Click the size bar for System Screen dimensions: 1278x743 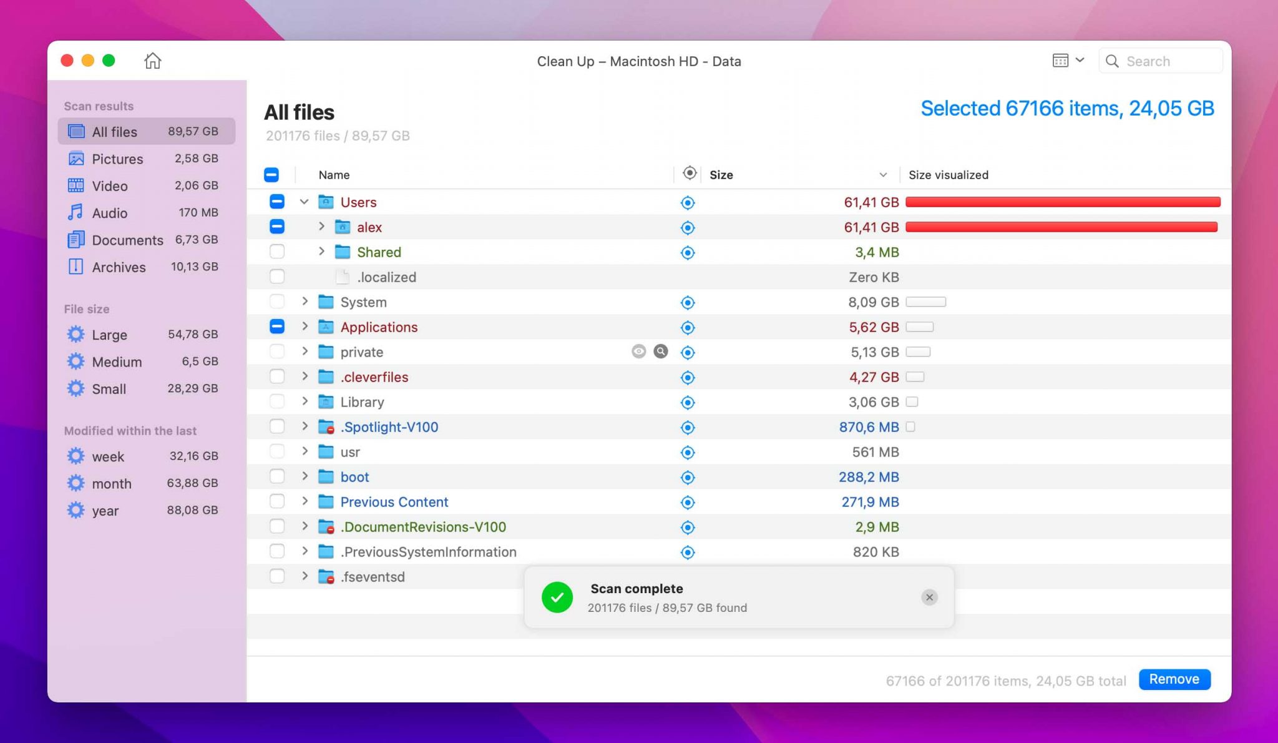925,302
